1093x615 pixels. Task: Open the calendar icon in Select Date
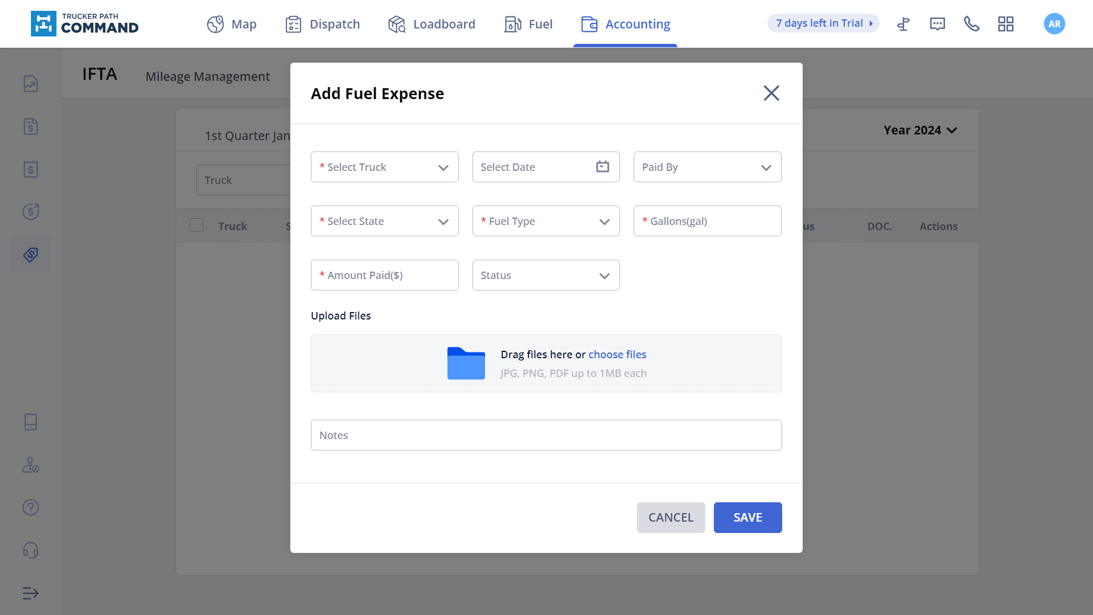603,166
